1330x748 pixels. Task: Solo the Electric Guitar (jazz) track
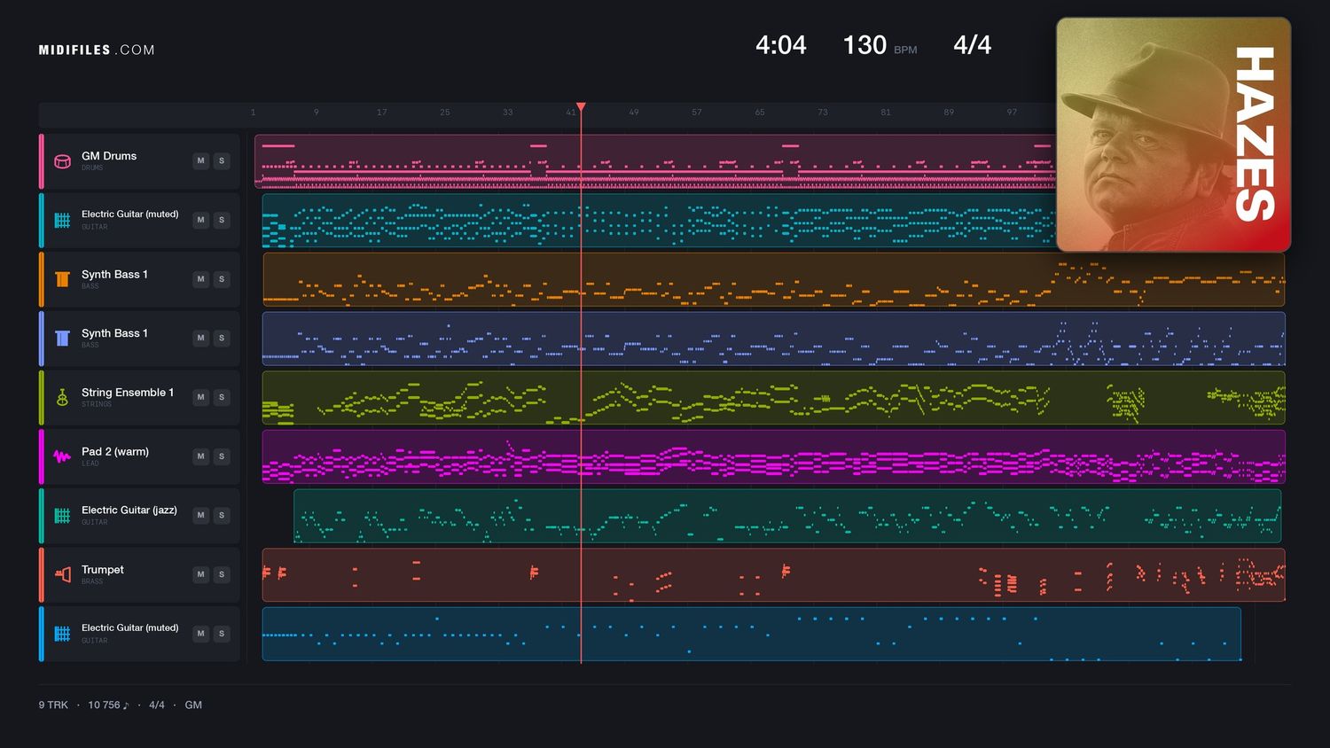tap(222, 516)
